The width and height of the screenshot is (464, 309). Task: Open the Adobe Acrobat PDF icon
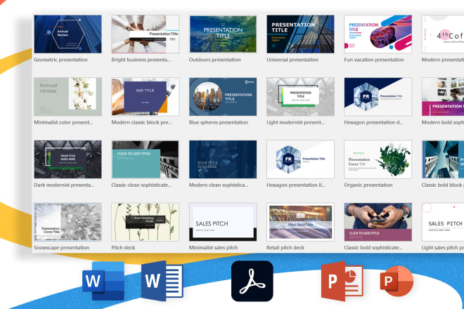point(252,281)
